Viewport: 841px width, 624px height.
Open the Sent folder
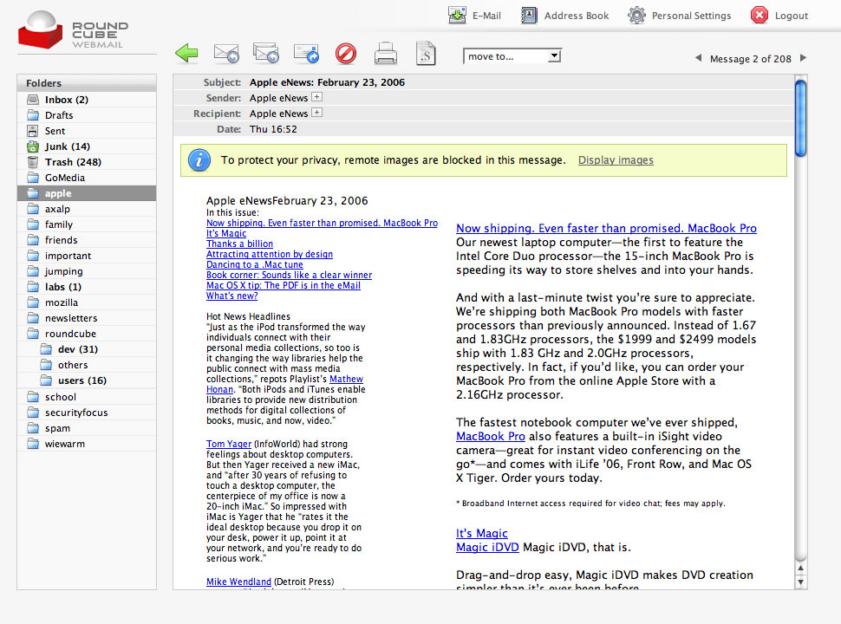tap(87, 131)
